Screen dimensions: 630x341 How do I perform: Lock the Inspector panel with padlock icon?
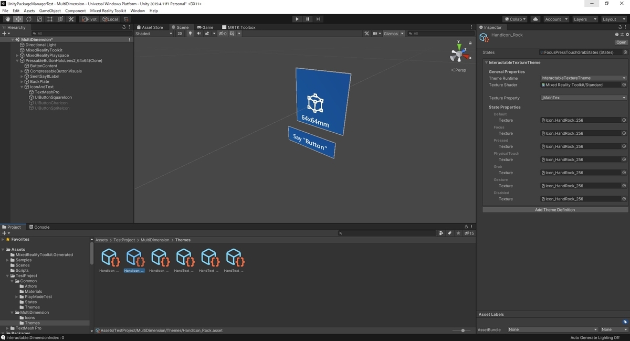point(619,27)
